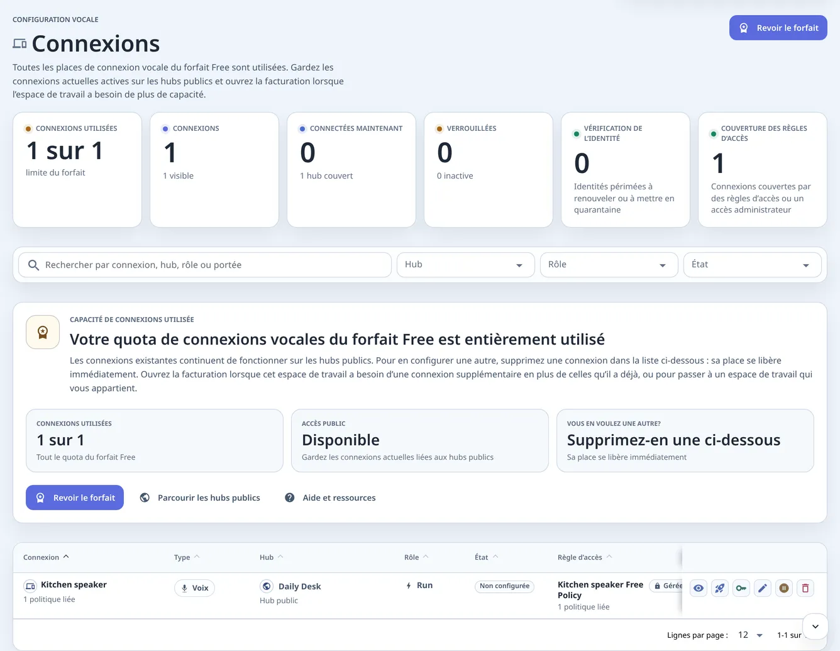
Task: Click the device icon beside Kitchen speaker
Action: click(30, 586)
